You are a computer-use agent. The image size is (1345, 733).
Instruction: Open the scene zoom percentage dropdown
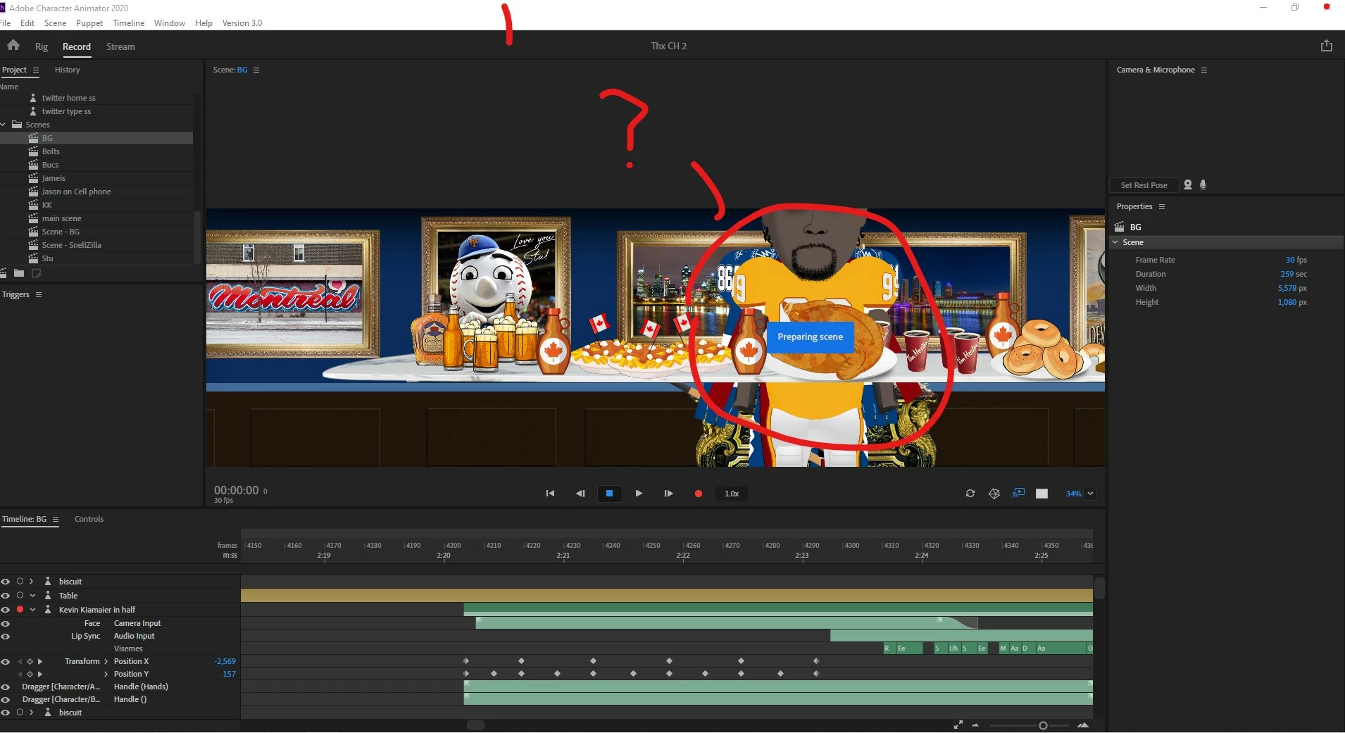click(x=1091, y=494)
